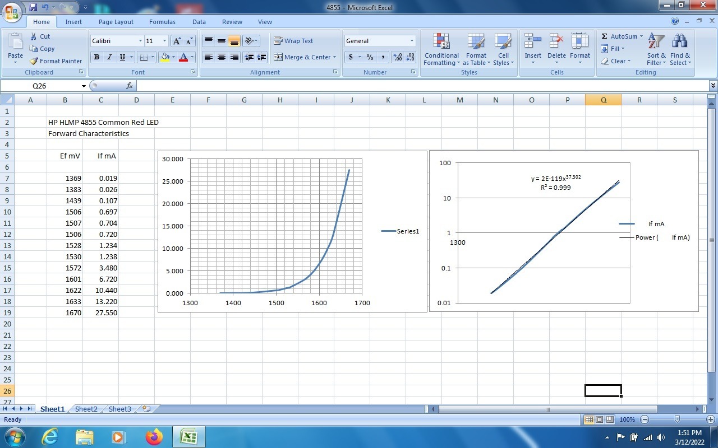Click Increase Indent icon
Screen dimensions: 718x448
pyautogui.click(x=262, y=57)
